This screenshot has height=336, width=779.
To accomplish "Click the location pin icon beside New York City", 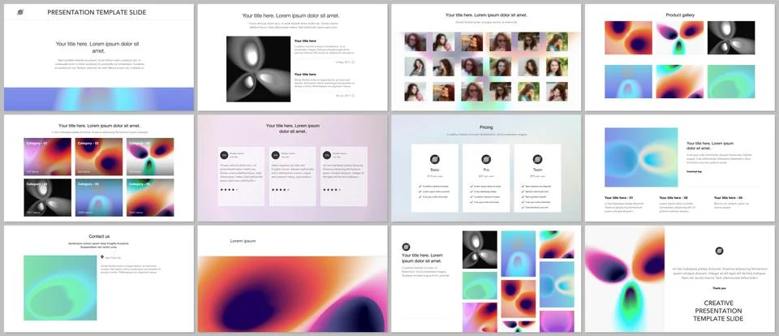I will (x=102, y=257).
